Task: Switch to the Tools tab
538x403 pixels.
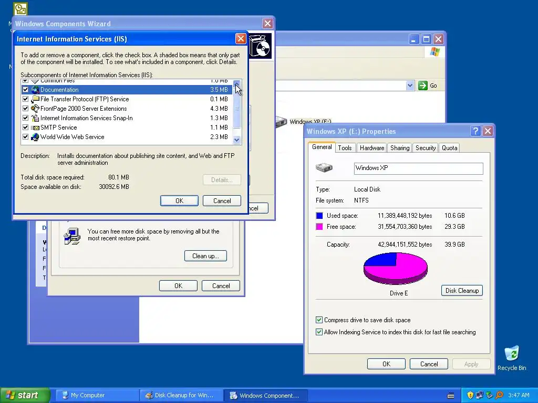Action: tap(345, 147)
